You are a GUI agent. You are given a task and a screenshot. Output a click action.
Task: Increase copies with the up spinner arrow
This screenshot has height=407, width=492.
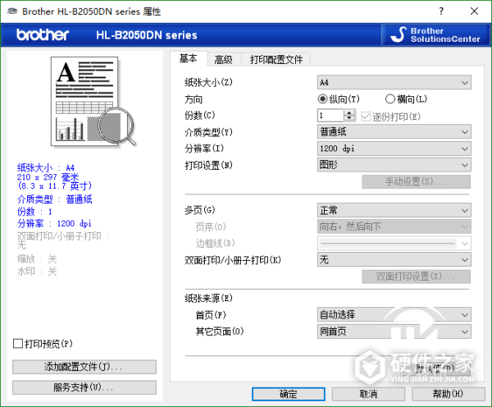pos(349,112)
